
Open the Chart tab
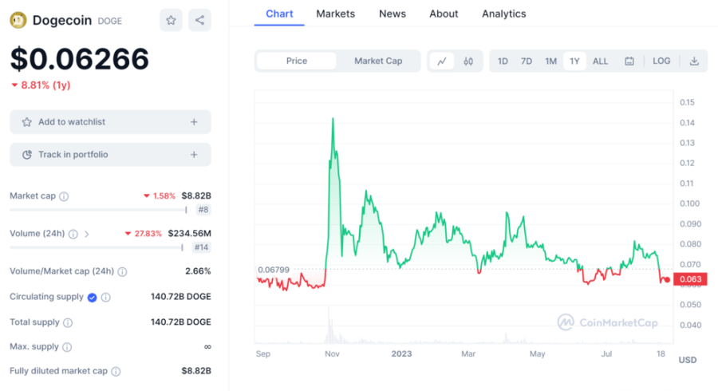[279, 14]
